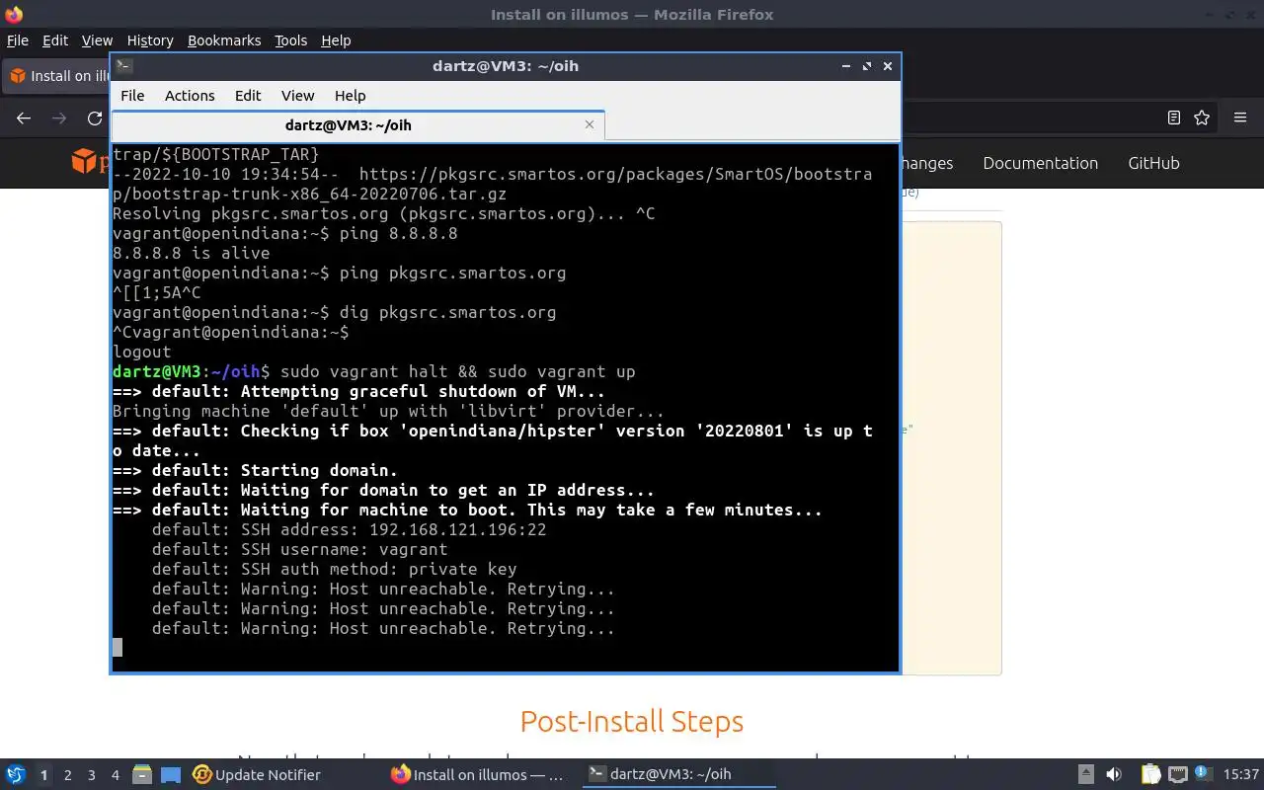Open Firefox View menu
The width and height of the screenshot is (1264, 790).
(x=97, y=40)
